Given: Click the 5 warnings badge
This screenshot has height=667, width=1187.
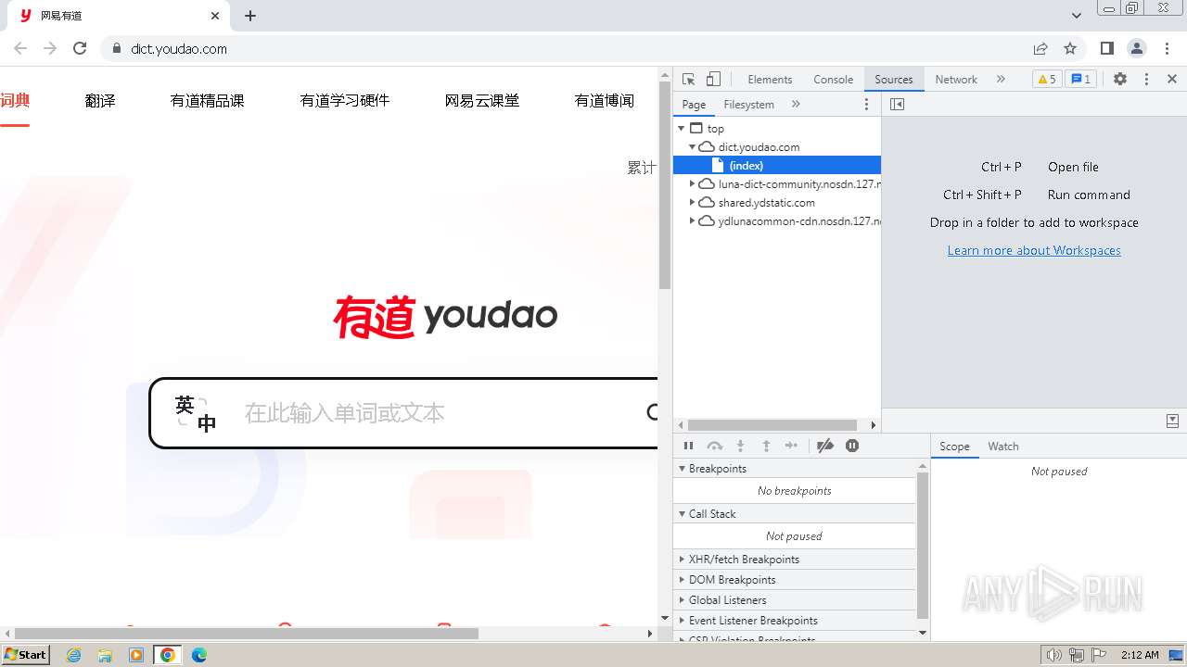Looking at the screenshot, I should (1047, 80).
